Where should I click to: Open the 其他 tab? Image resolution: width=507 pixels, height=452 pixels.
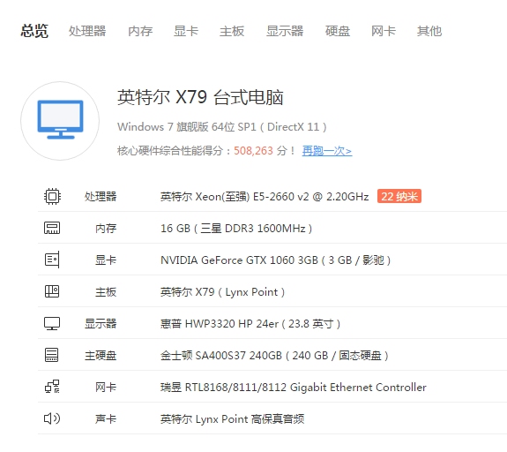coord(429,31)
